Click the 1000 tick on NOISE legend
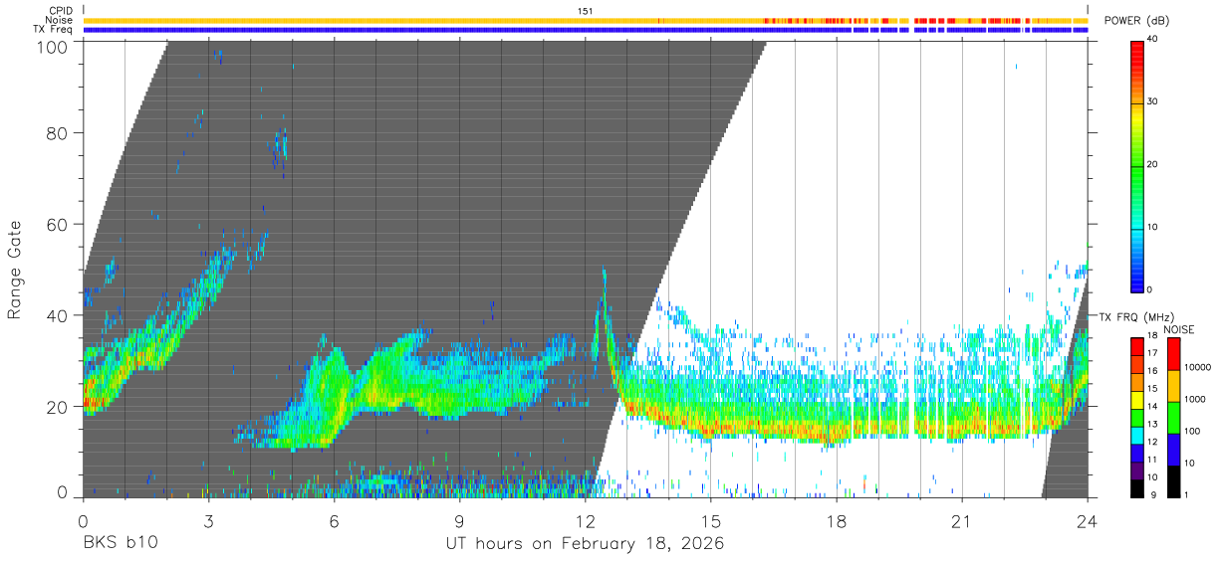This screenshot has height=564, width=1223. 1196,401
